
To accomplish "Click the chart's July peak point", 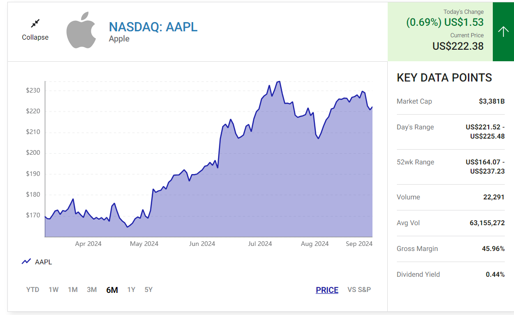I will point(279,82).
